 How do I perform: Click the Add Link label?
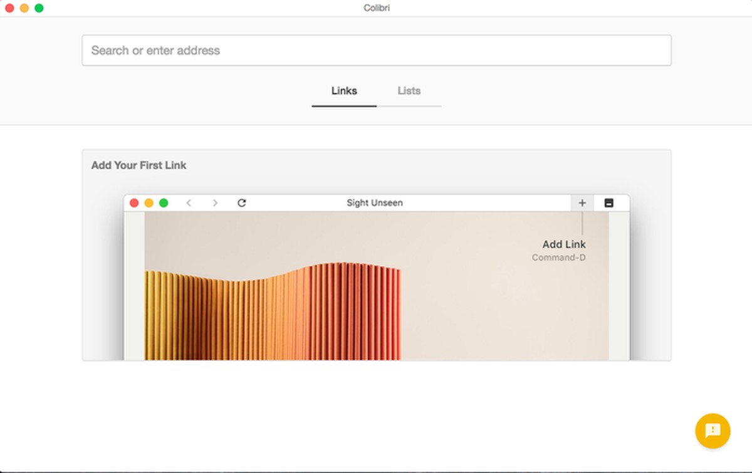564,244
